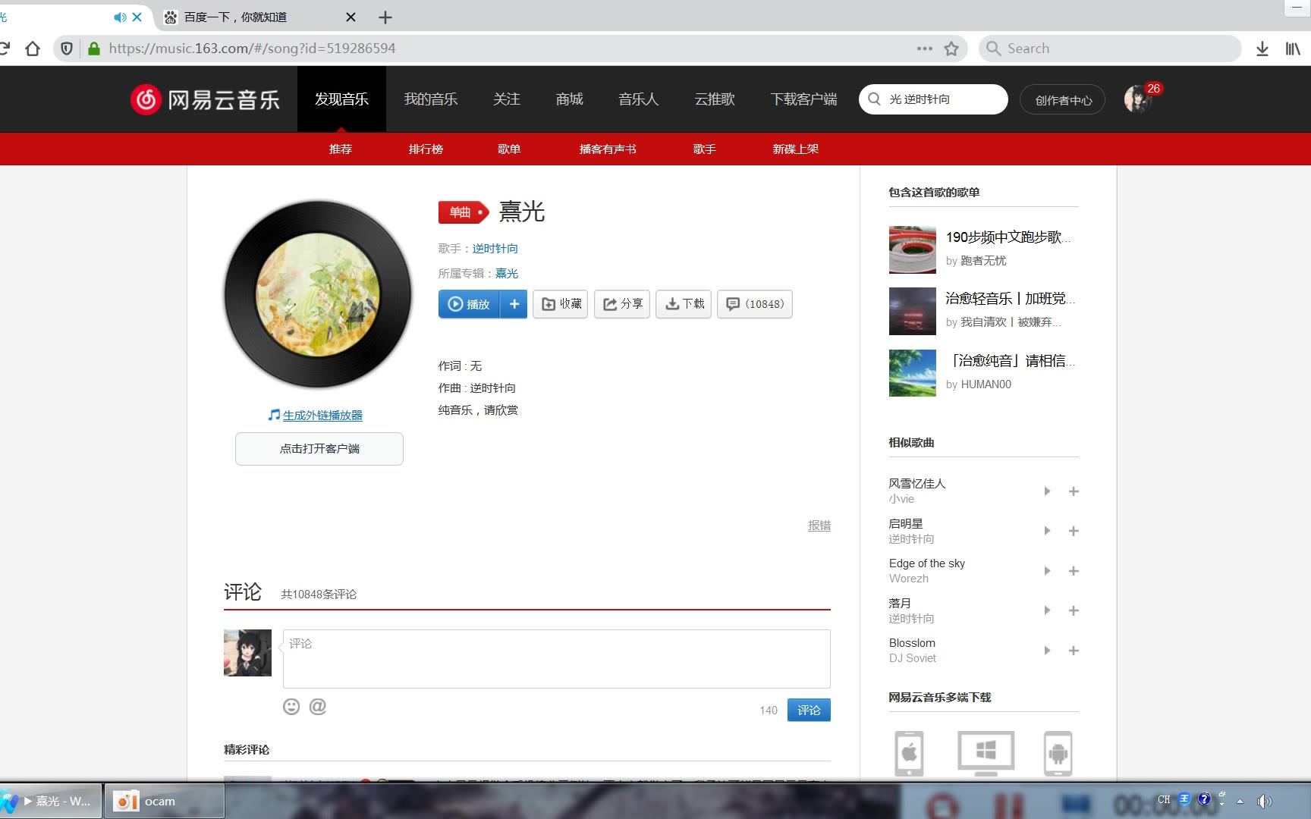Select 排行榜 in red subnav
Screen dimensions: 1311x819
(x=426, y=149)
